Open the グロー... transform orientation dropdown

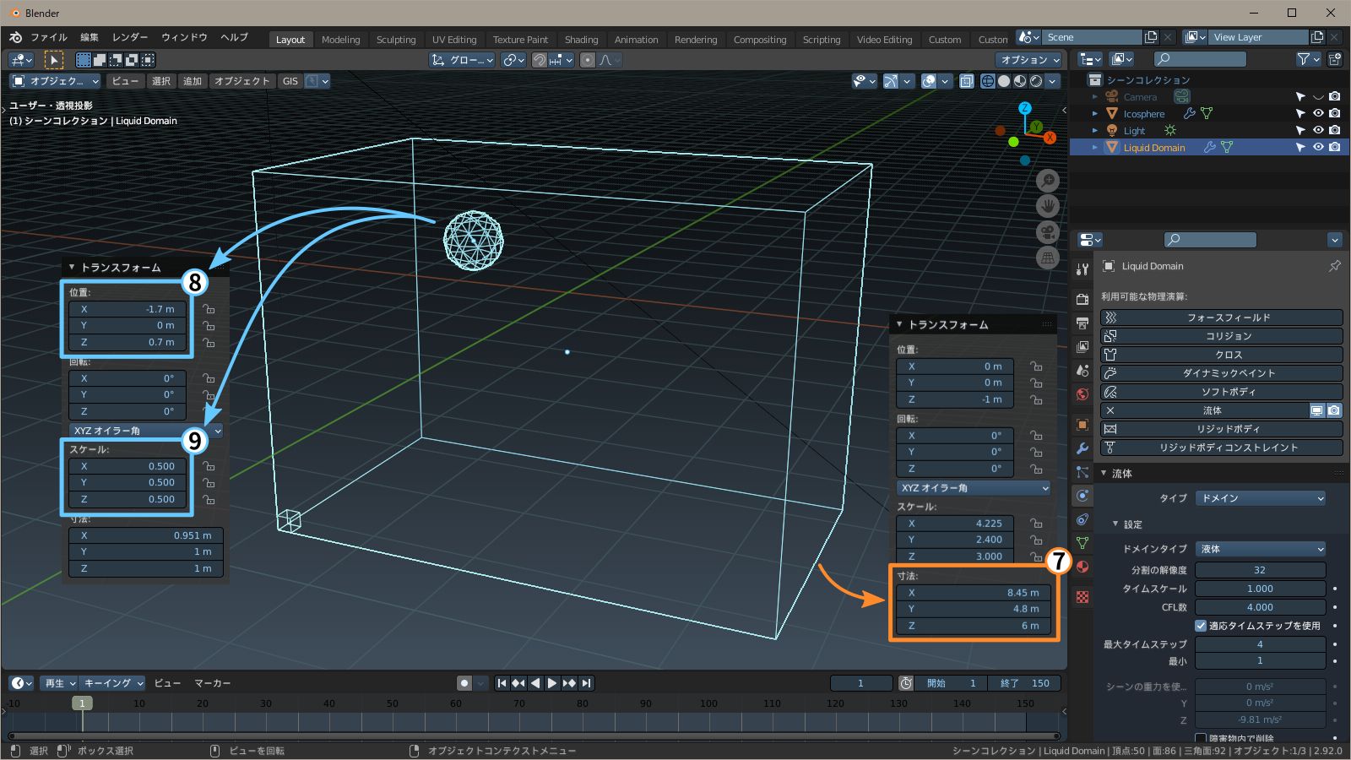462,60
